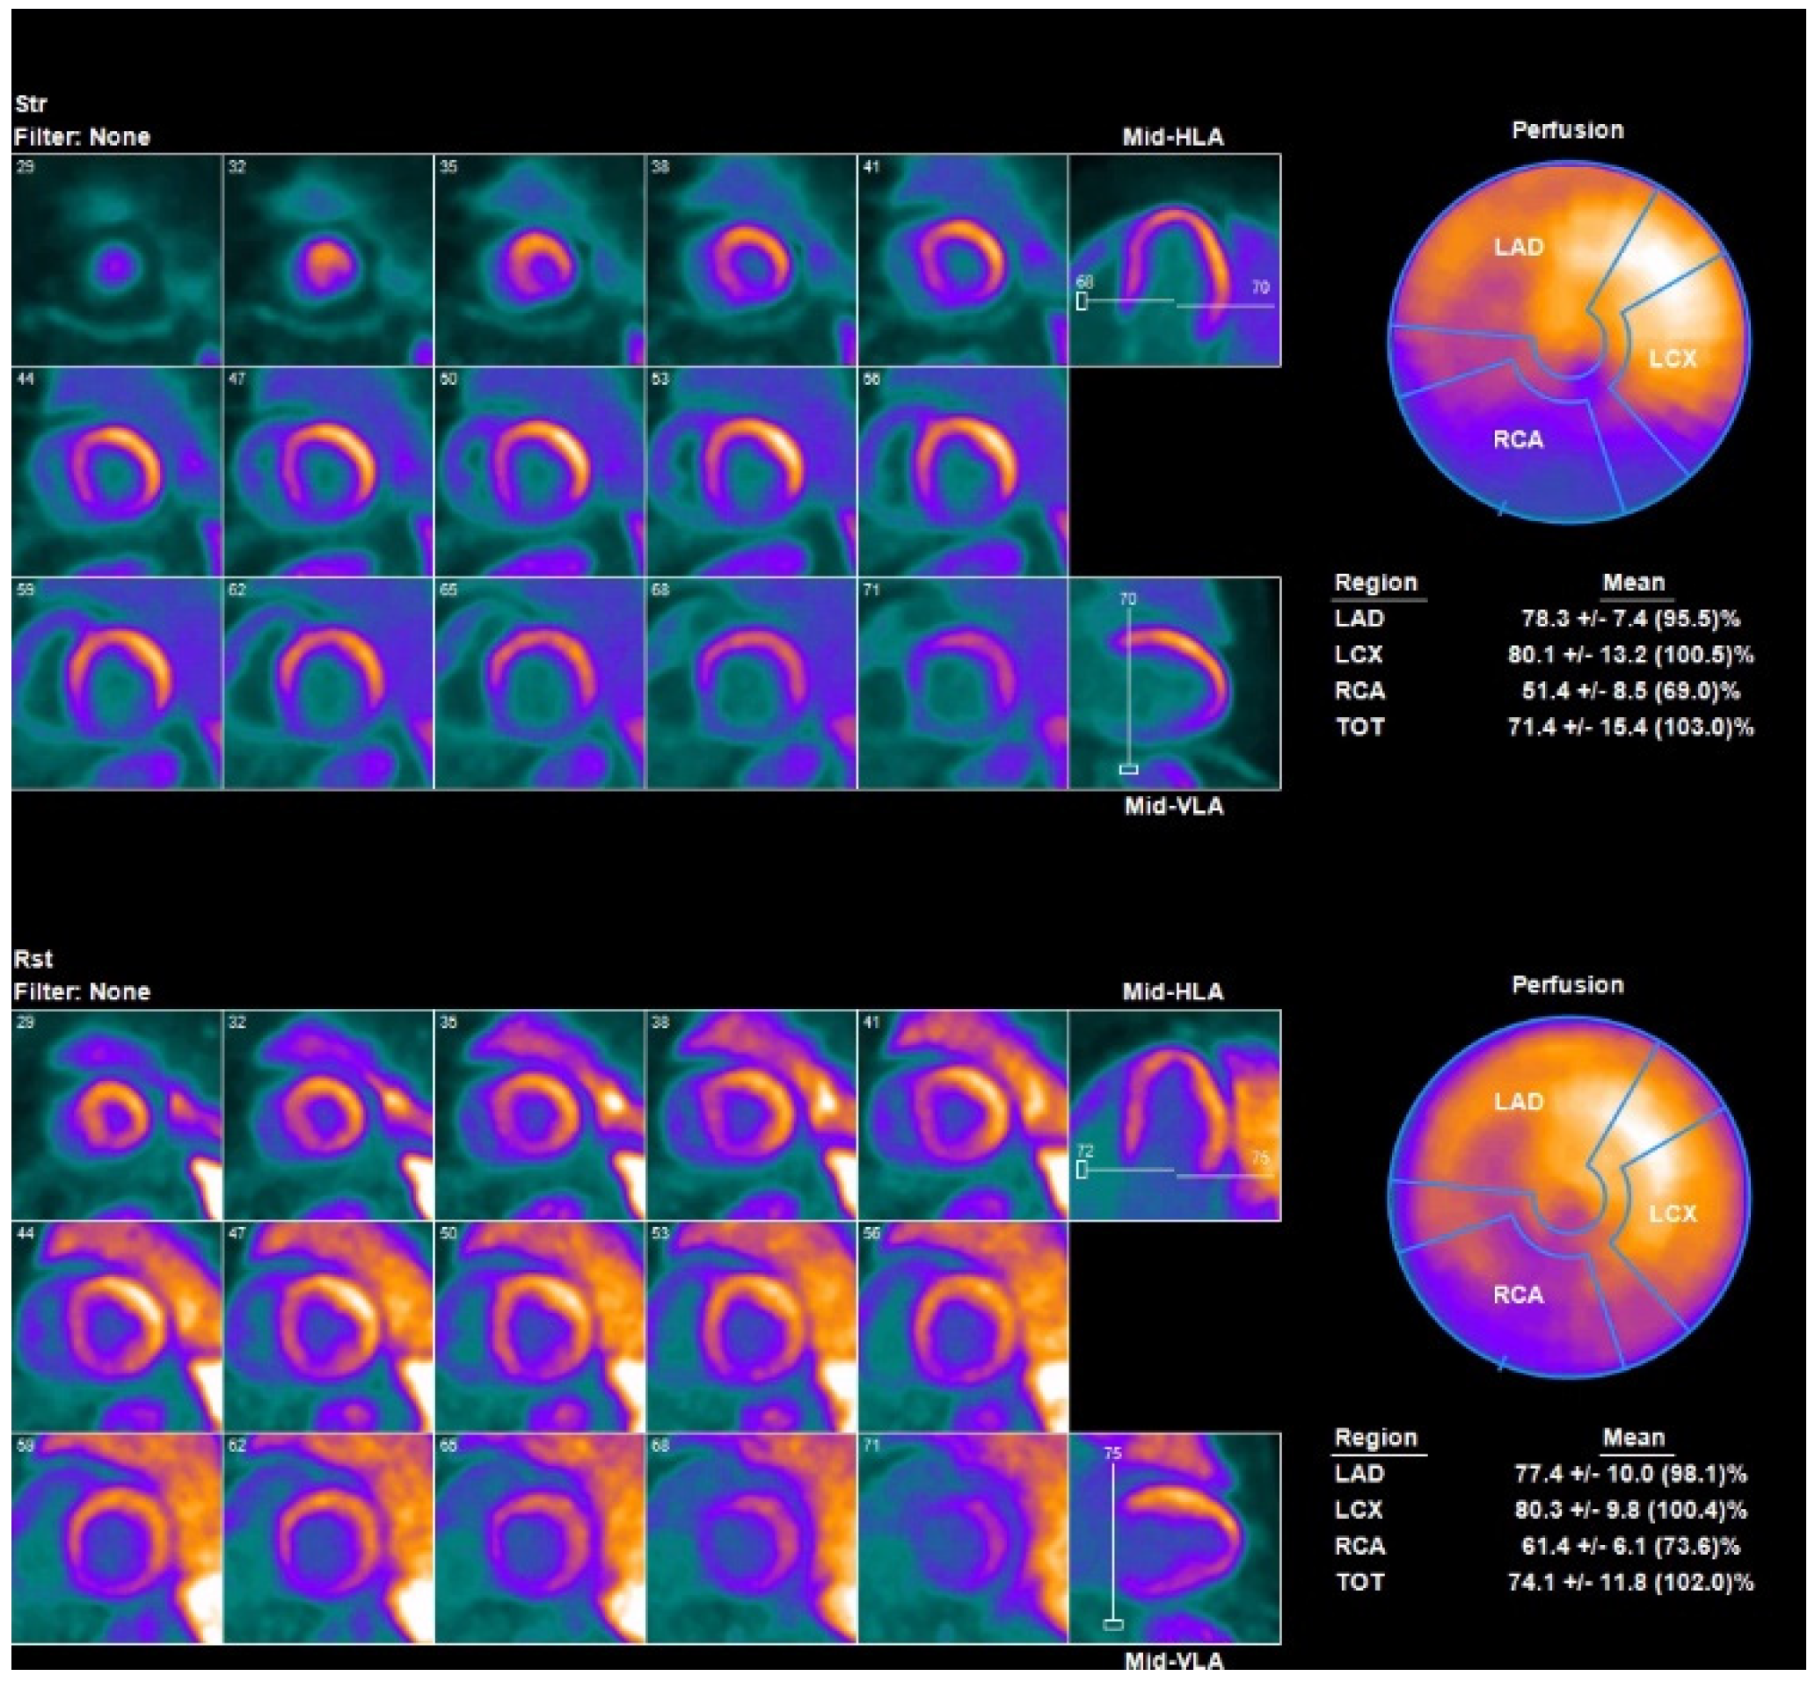The width and height of the screenshot is (1815, 1683).
Task: Click the rest Mid-VLA reference image
Action: tap(1174, 1537)
